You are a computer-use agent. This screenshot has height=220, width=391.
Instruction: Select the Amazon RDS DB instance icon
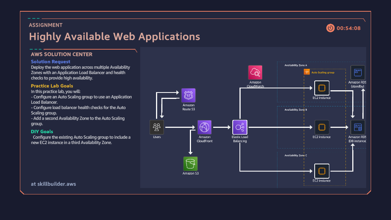[358, 127]
